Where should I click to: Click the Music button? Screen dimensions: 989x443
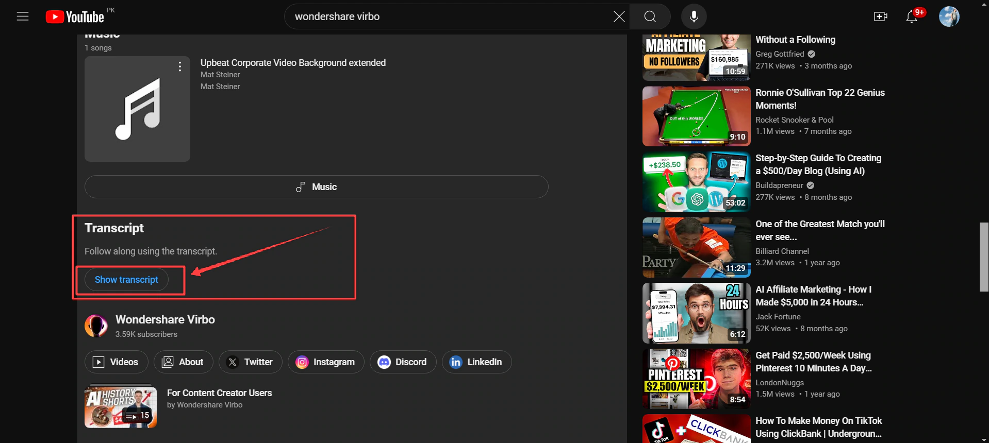click(316, 186)
